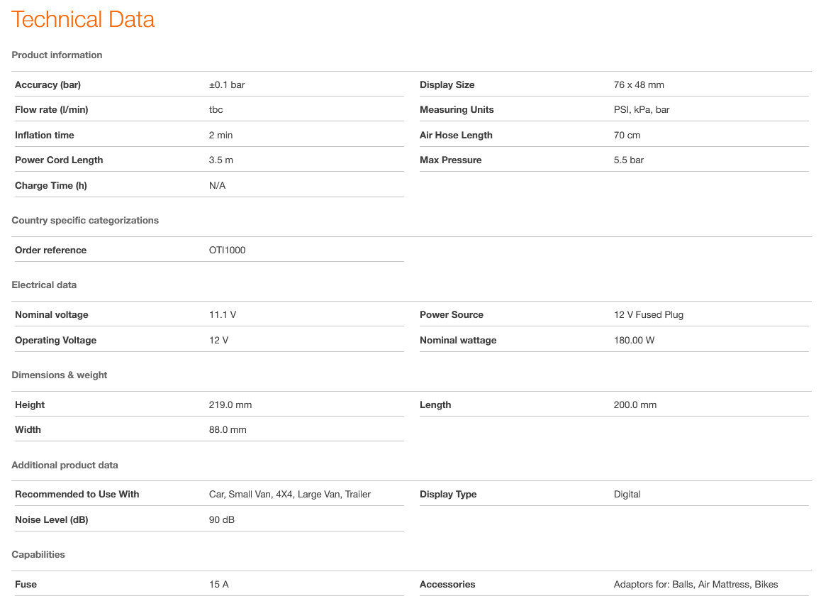Click the Power Source value 12 V Fused Plug
Viewport: 838px width, 606px height.
coord(648,314)
